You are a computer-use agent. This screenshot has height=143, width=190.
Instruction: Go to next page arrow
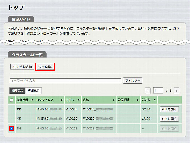[x=177, y=91]
